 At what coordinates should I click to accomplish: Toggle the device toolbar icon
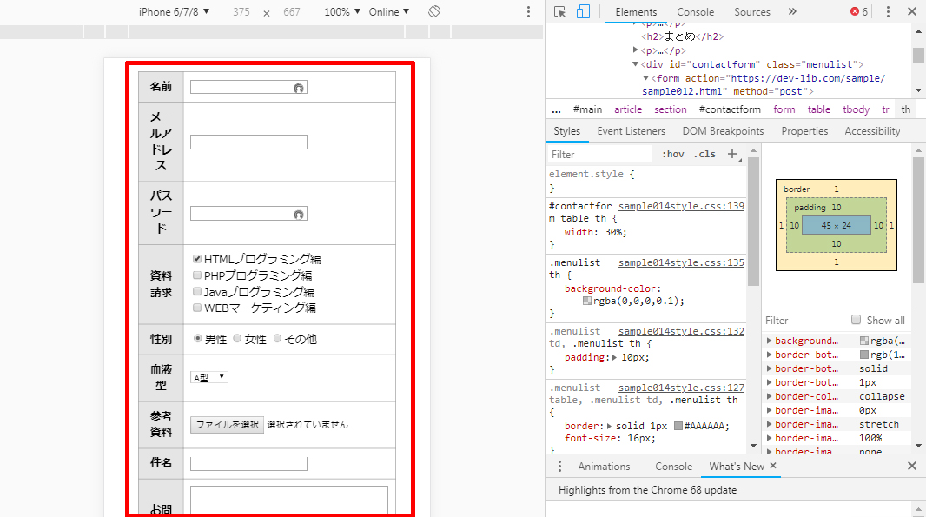pyautogui.click(x=583, y=12)
